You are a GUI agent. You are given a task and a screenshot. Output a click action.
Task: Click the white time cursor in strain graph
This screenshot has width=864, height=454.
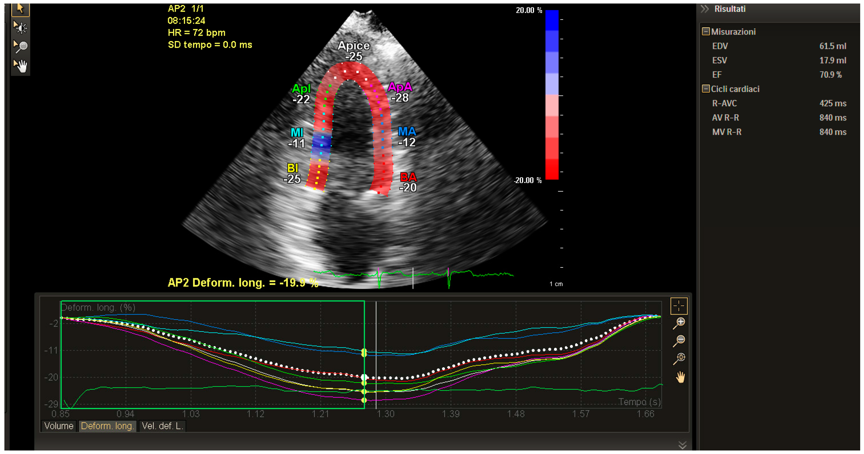click(376, 335)
